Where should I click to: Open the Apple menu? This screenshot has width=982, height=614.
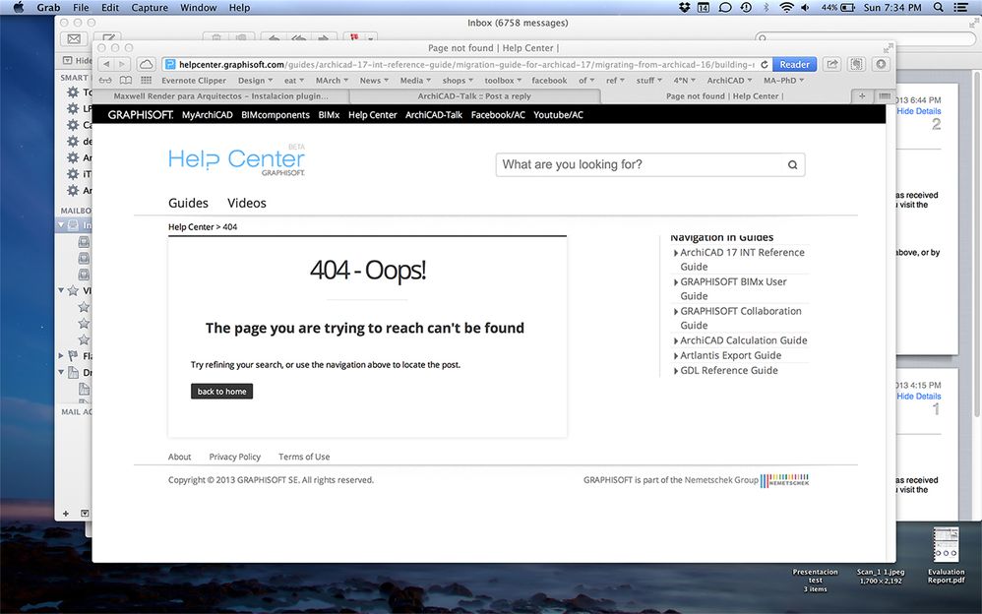pos(18,8)
